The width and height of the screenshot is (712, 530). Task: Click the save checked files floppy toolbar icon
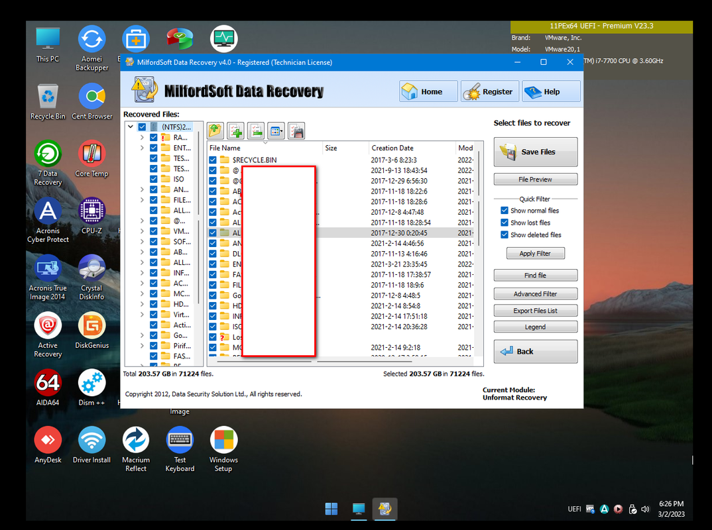pyautogui.click(x=296, y=131)
